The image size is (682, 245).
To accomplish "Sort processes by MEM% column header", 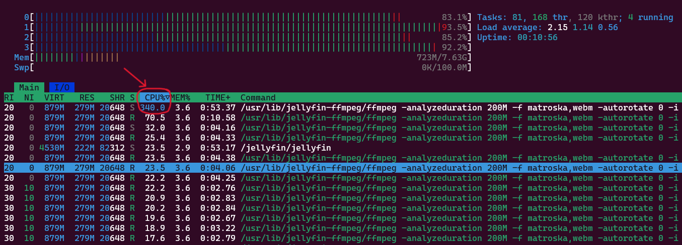I will coord(181,97).
